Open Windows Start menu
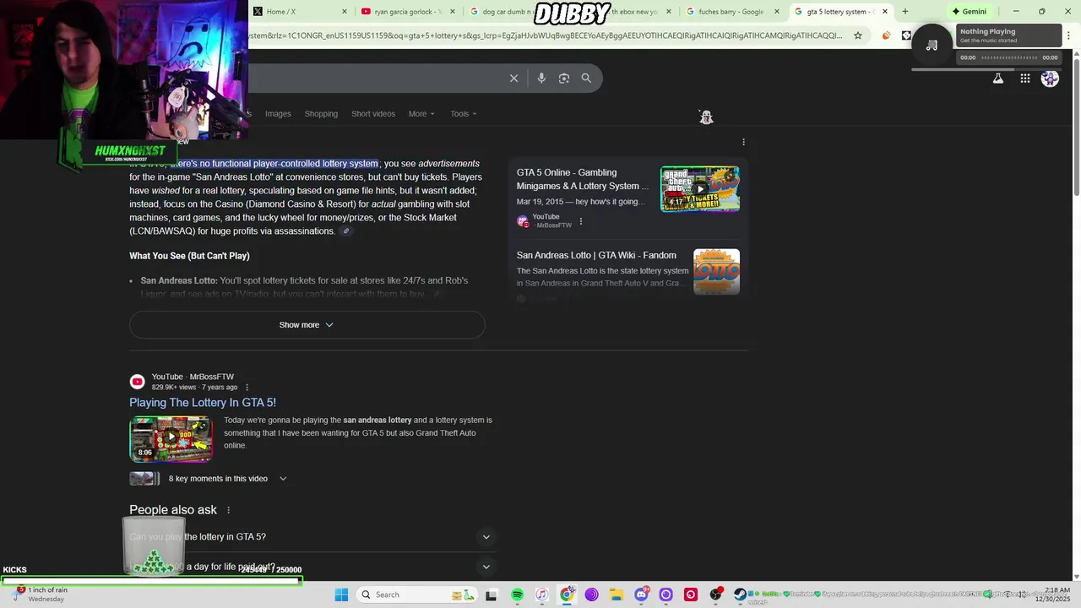 [x=341, y=594]
